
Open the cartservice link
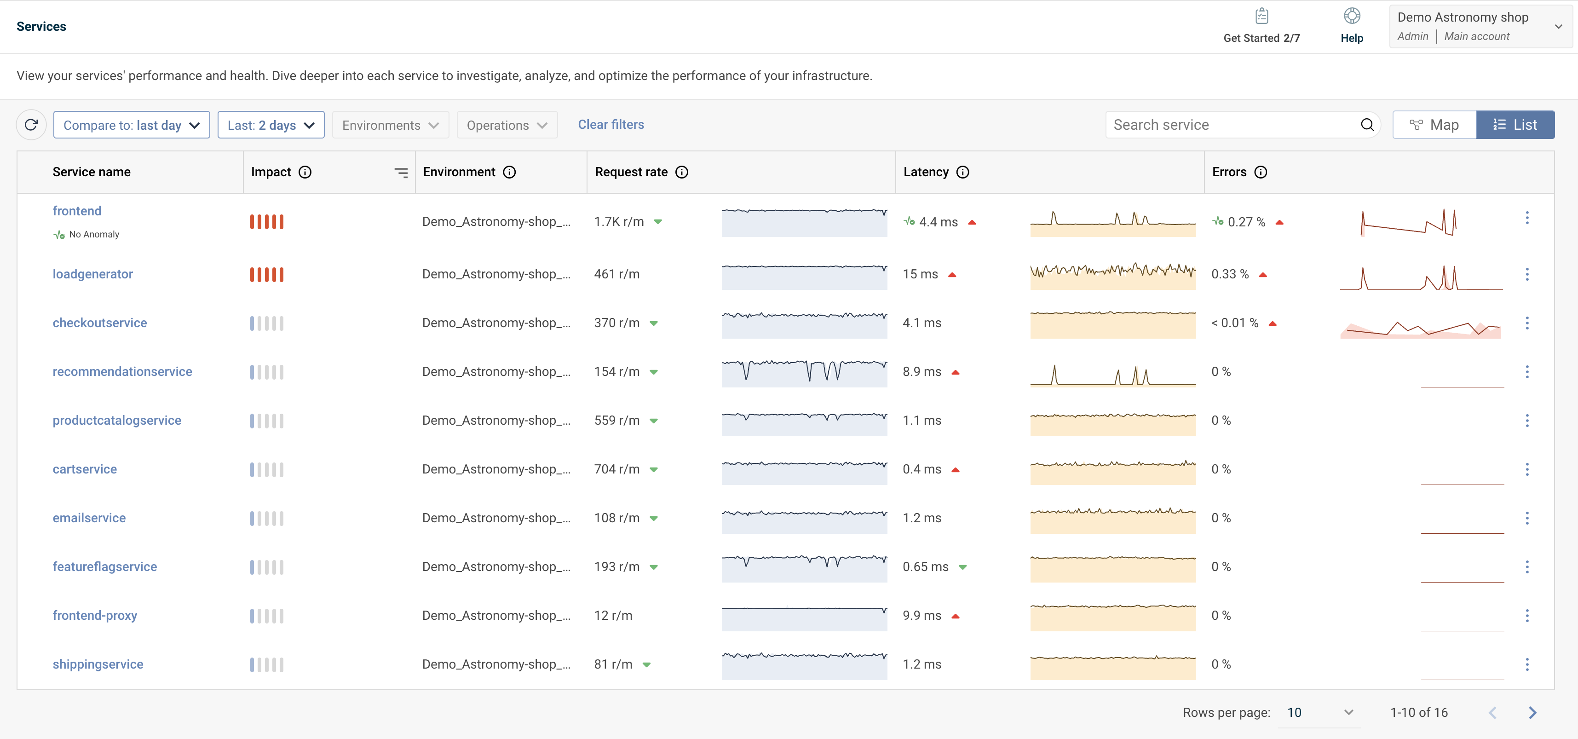pos(85,469)
